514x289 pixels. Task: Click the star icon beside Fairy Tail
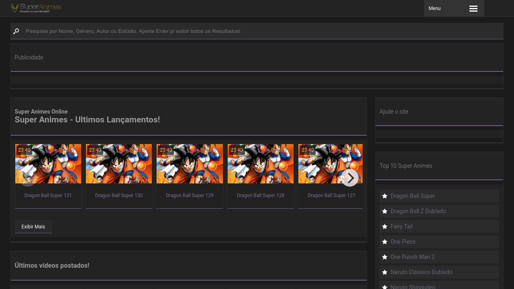[x=385, y=226]
